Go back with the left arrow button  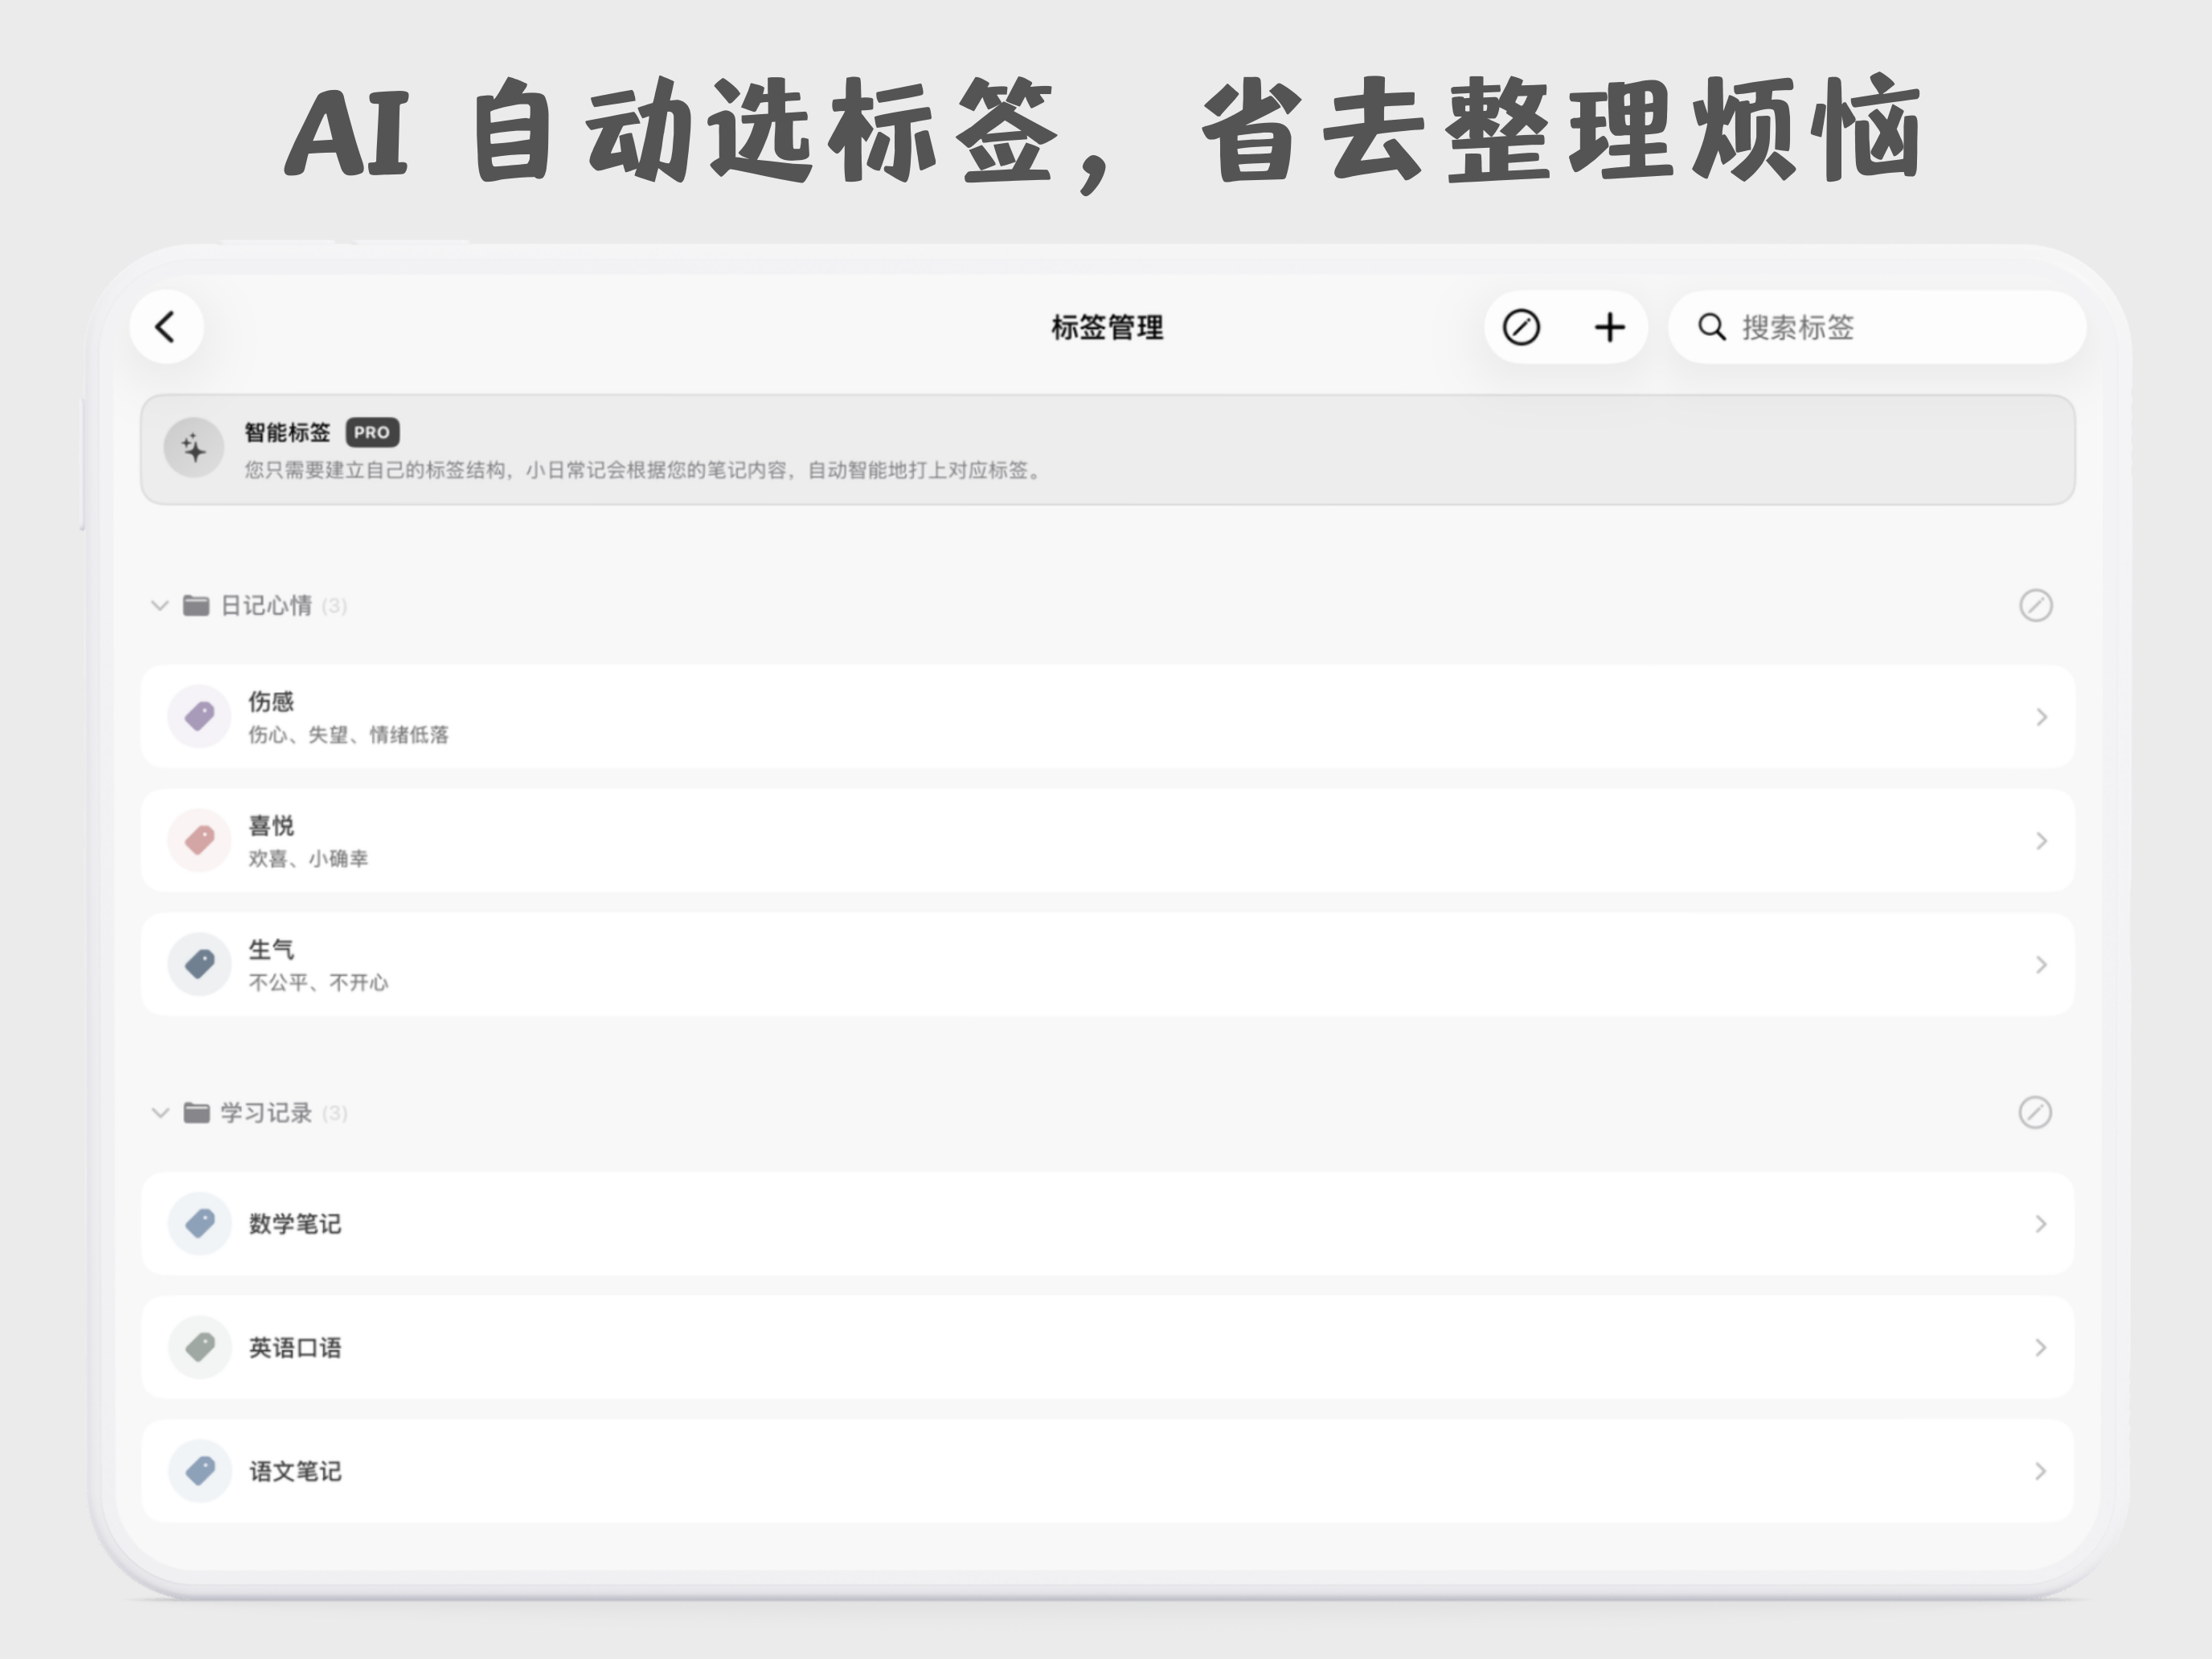(166, 327)
